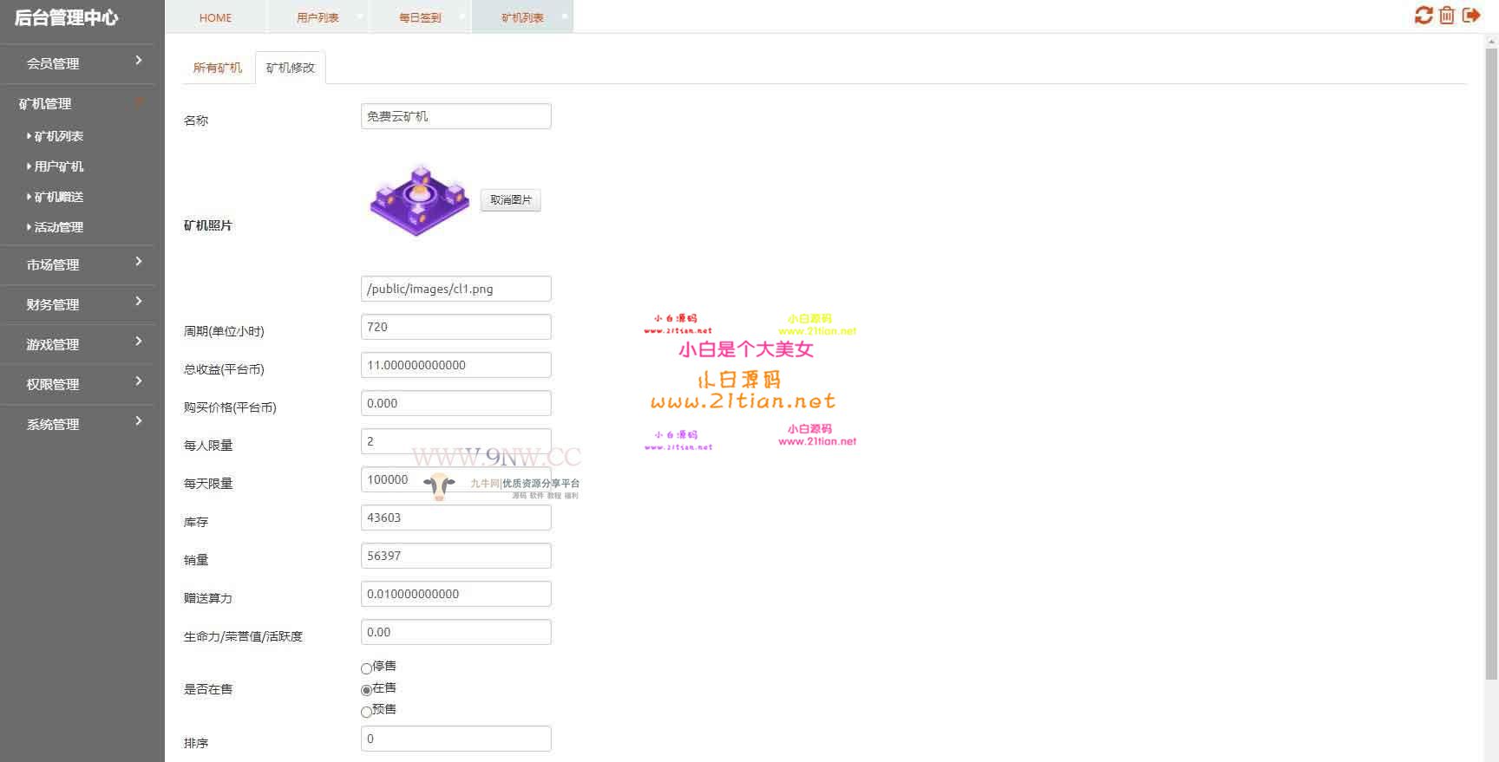Viewport: 1499px width, 762px height.
Task: Select the 在售 radio option
Action: click(x=366, y=690)
